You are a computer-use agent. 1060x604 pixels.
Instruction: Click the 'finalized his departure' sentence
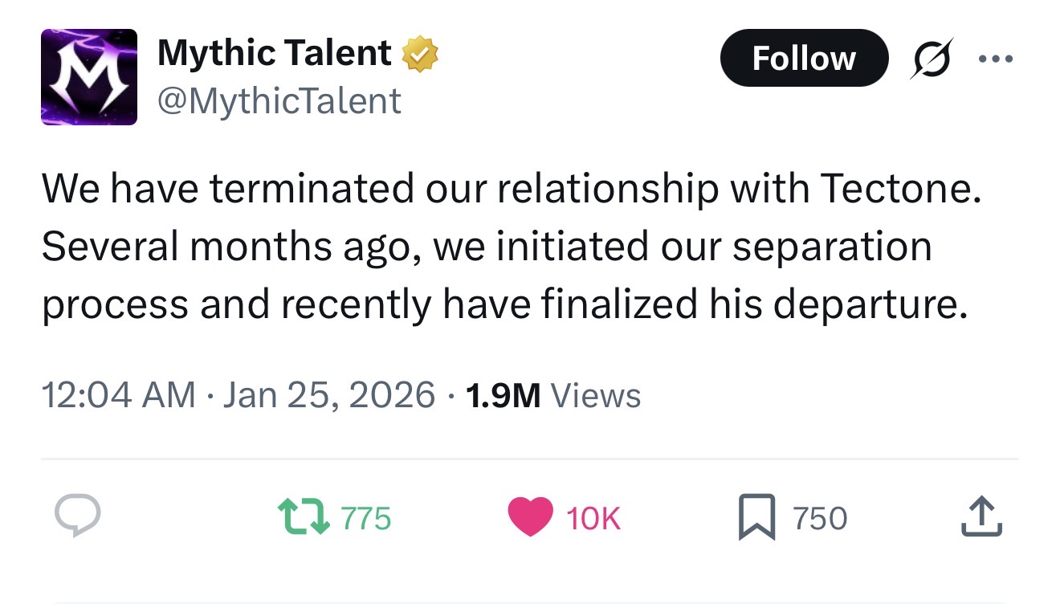click(751, 304)
